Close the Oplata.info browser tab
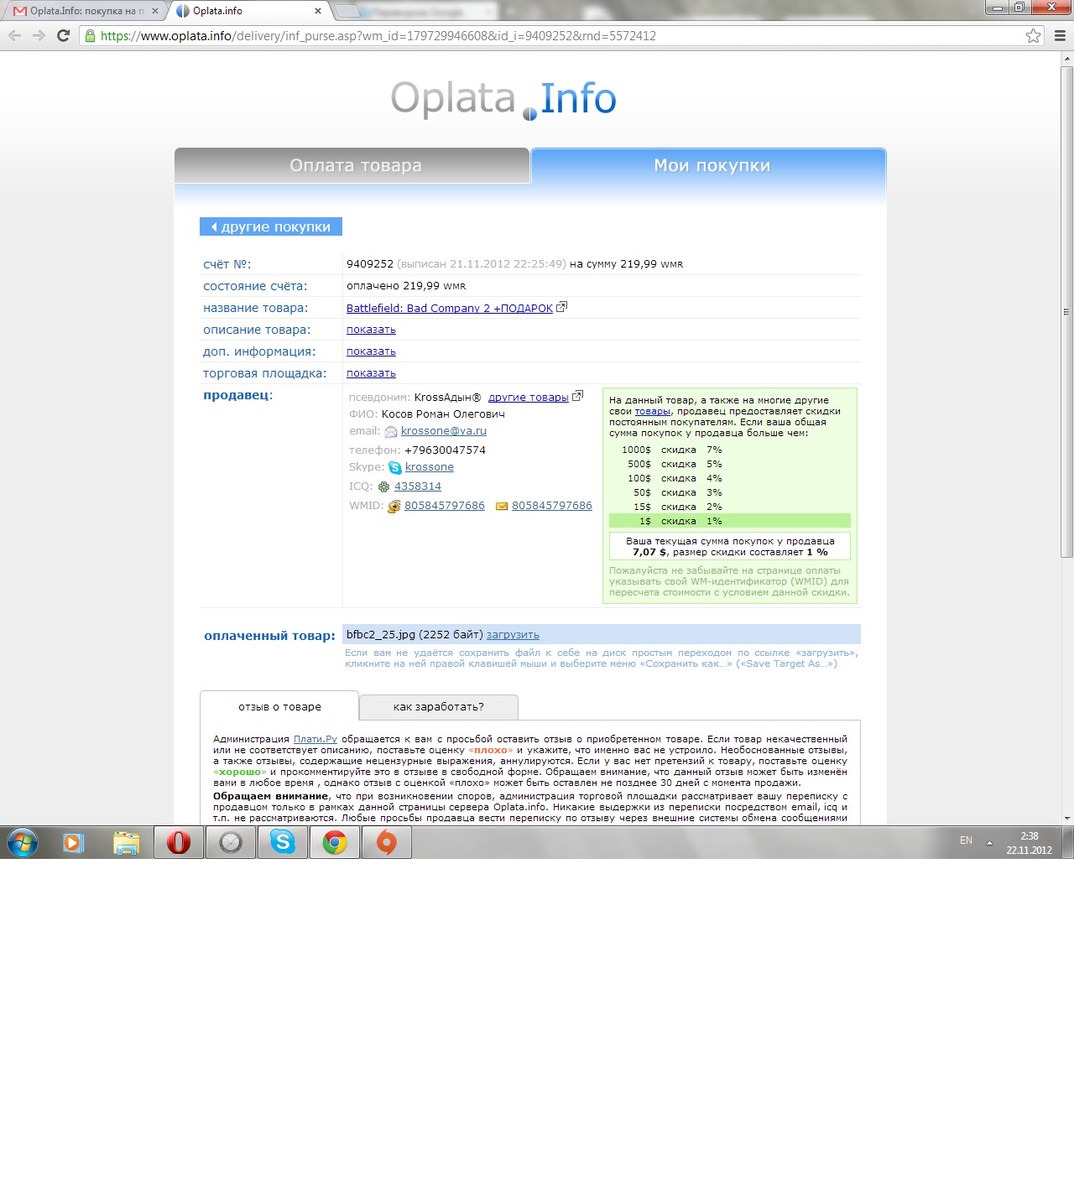Viewport: 1074px width, 1181px height. pyautogui.click(x=318, y=11)
